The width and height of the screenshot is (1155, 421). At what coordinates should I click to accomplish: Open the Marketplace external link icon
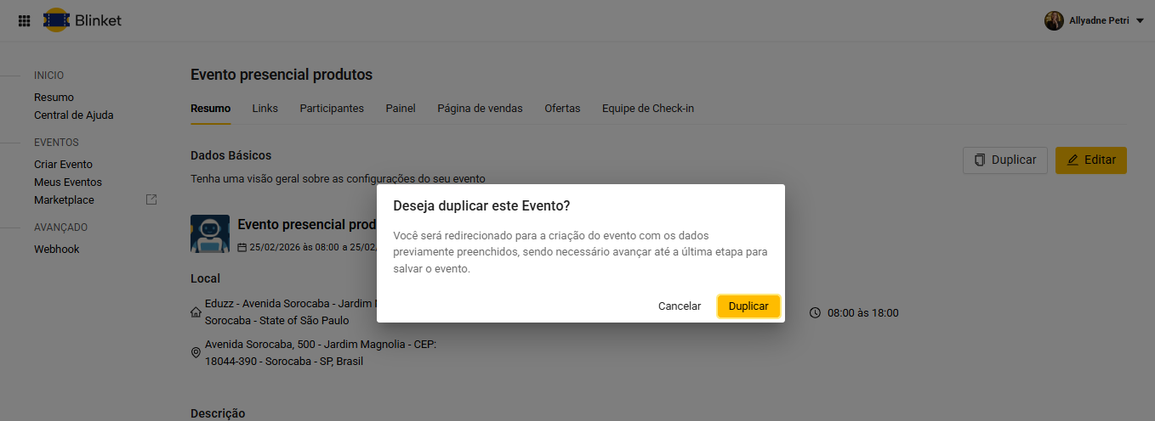[151, 199]
